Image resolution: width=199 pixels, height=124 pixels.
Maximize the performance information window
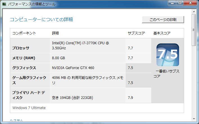pyautogui.click(x=180, y=3)
